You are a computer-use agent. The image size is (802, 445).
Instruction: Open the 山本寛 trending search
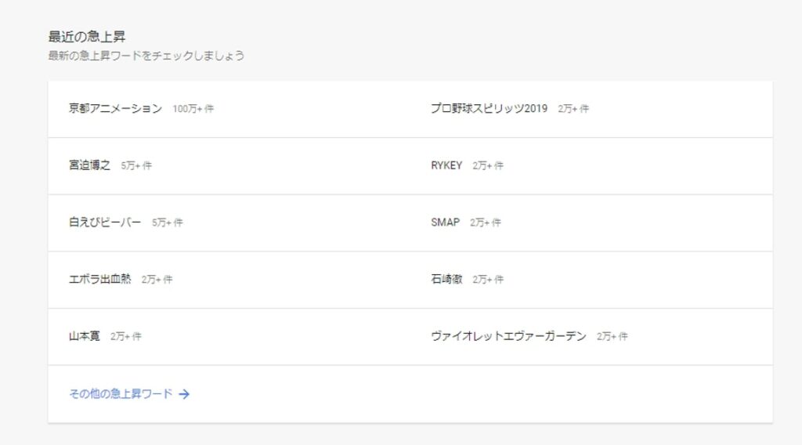[85, 336]
